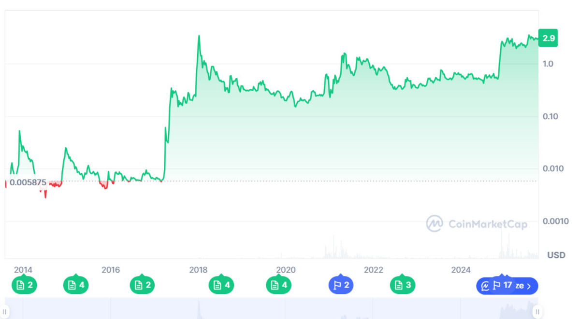Click the 2020 label on the time axis
The width and height of the screenshot is (580, 319).
click(286, 270)
